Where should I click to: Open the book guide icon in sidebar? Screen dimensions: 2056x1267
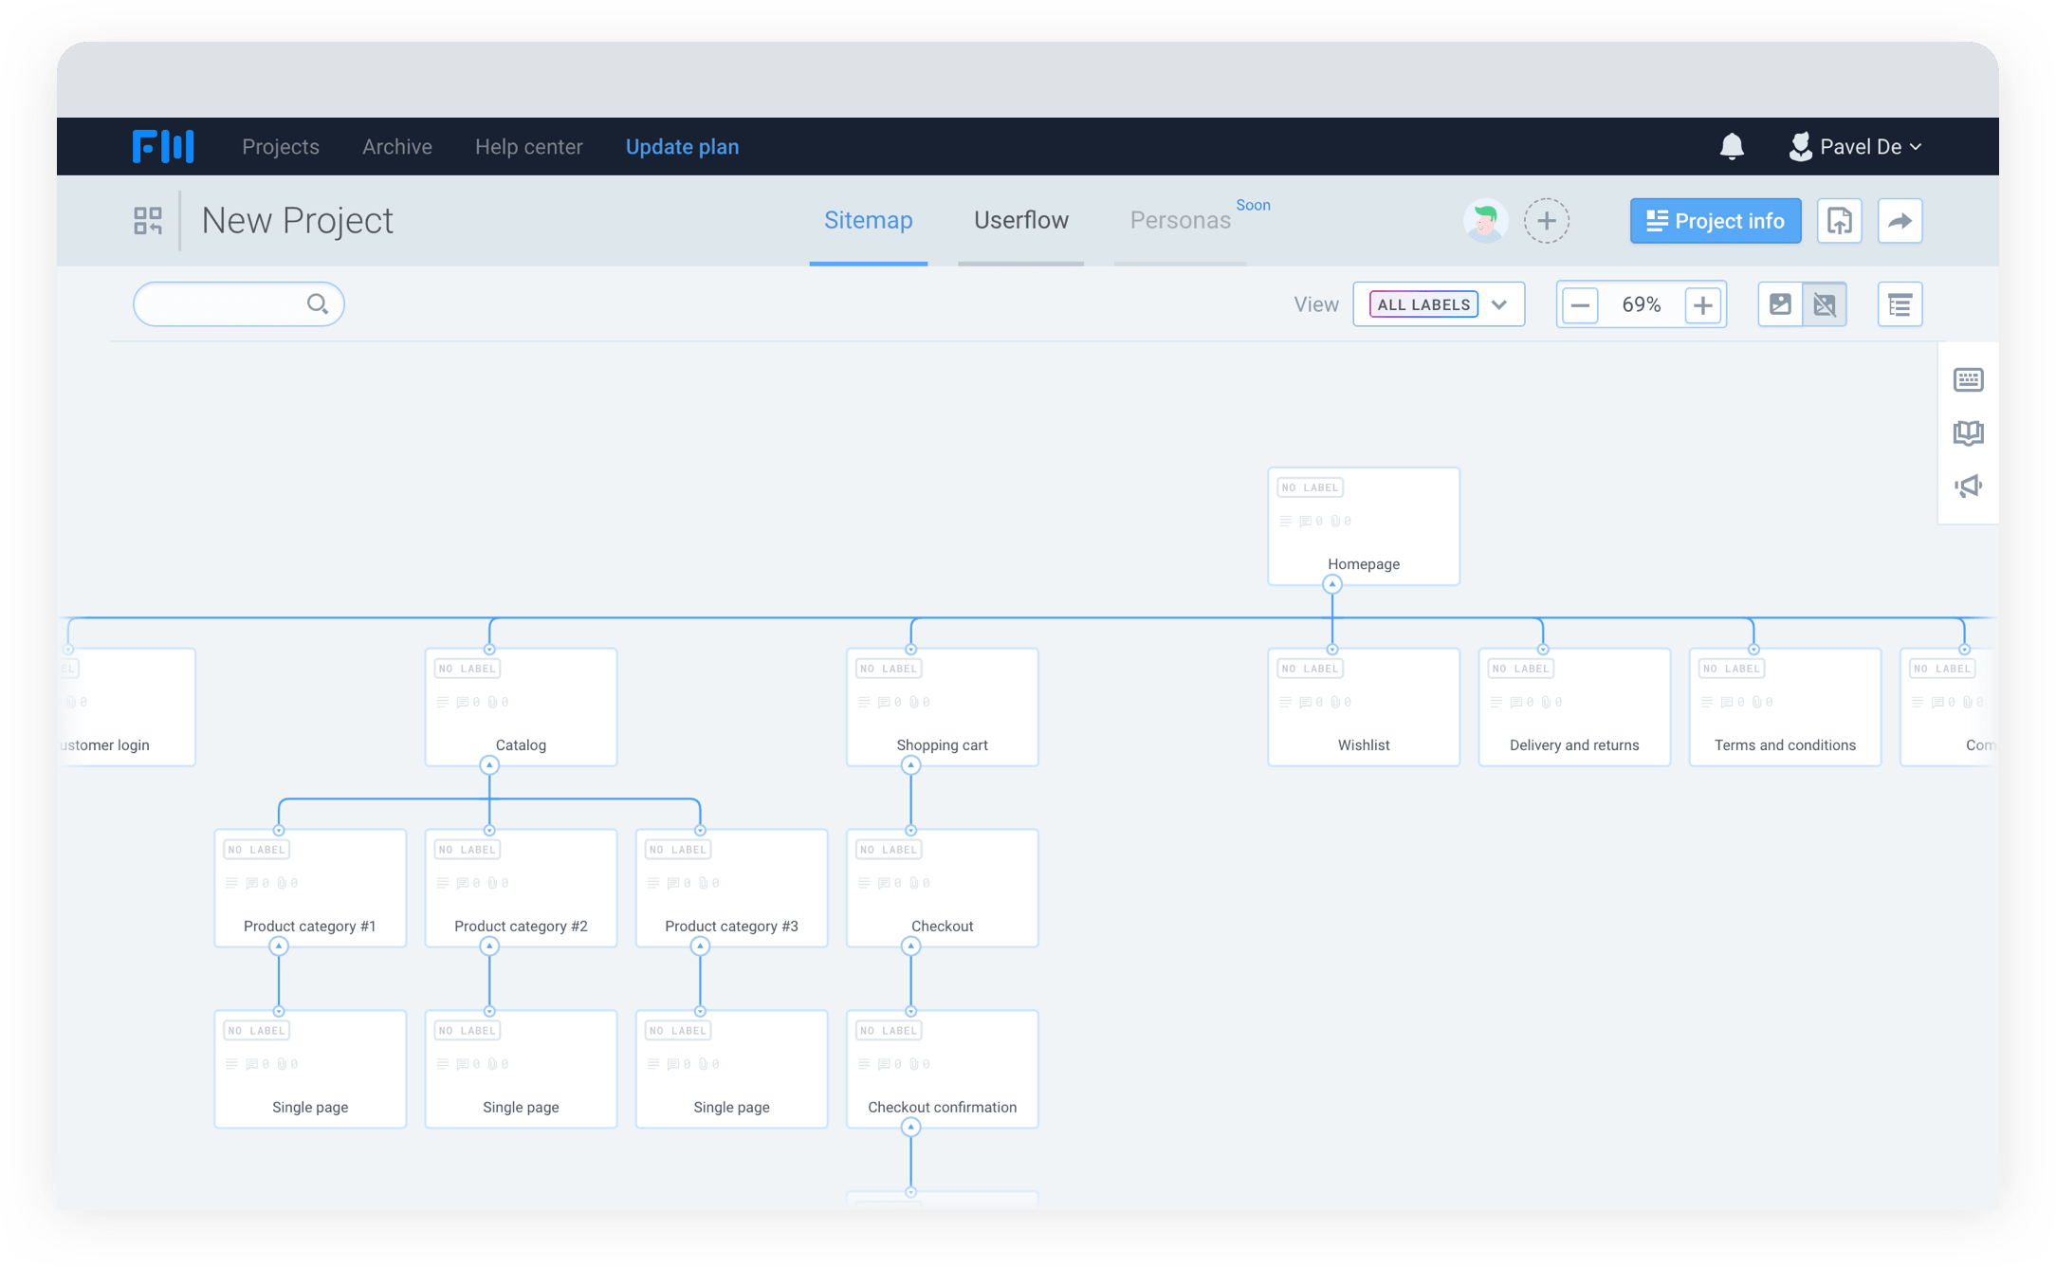[1968, 433]
